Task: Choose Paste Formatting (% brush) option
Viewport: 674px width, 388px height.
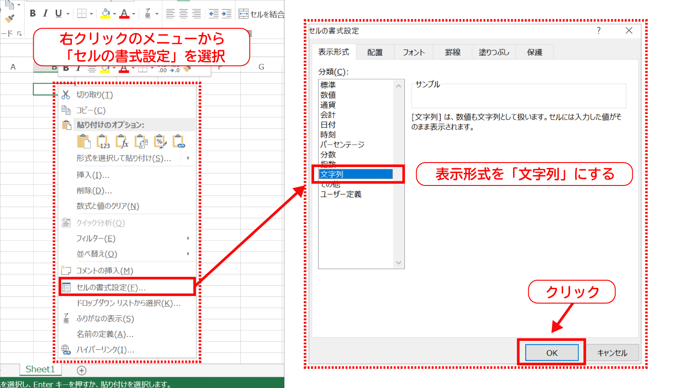Action: tap(160, 141)
